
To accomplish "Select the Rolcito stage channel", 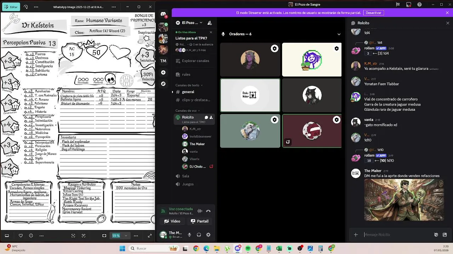I will 194,119.
